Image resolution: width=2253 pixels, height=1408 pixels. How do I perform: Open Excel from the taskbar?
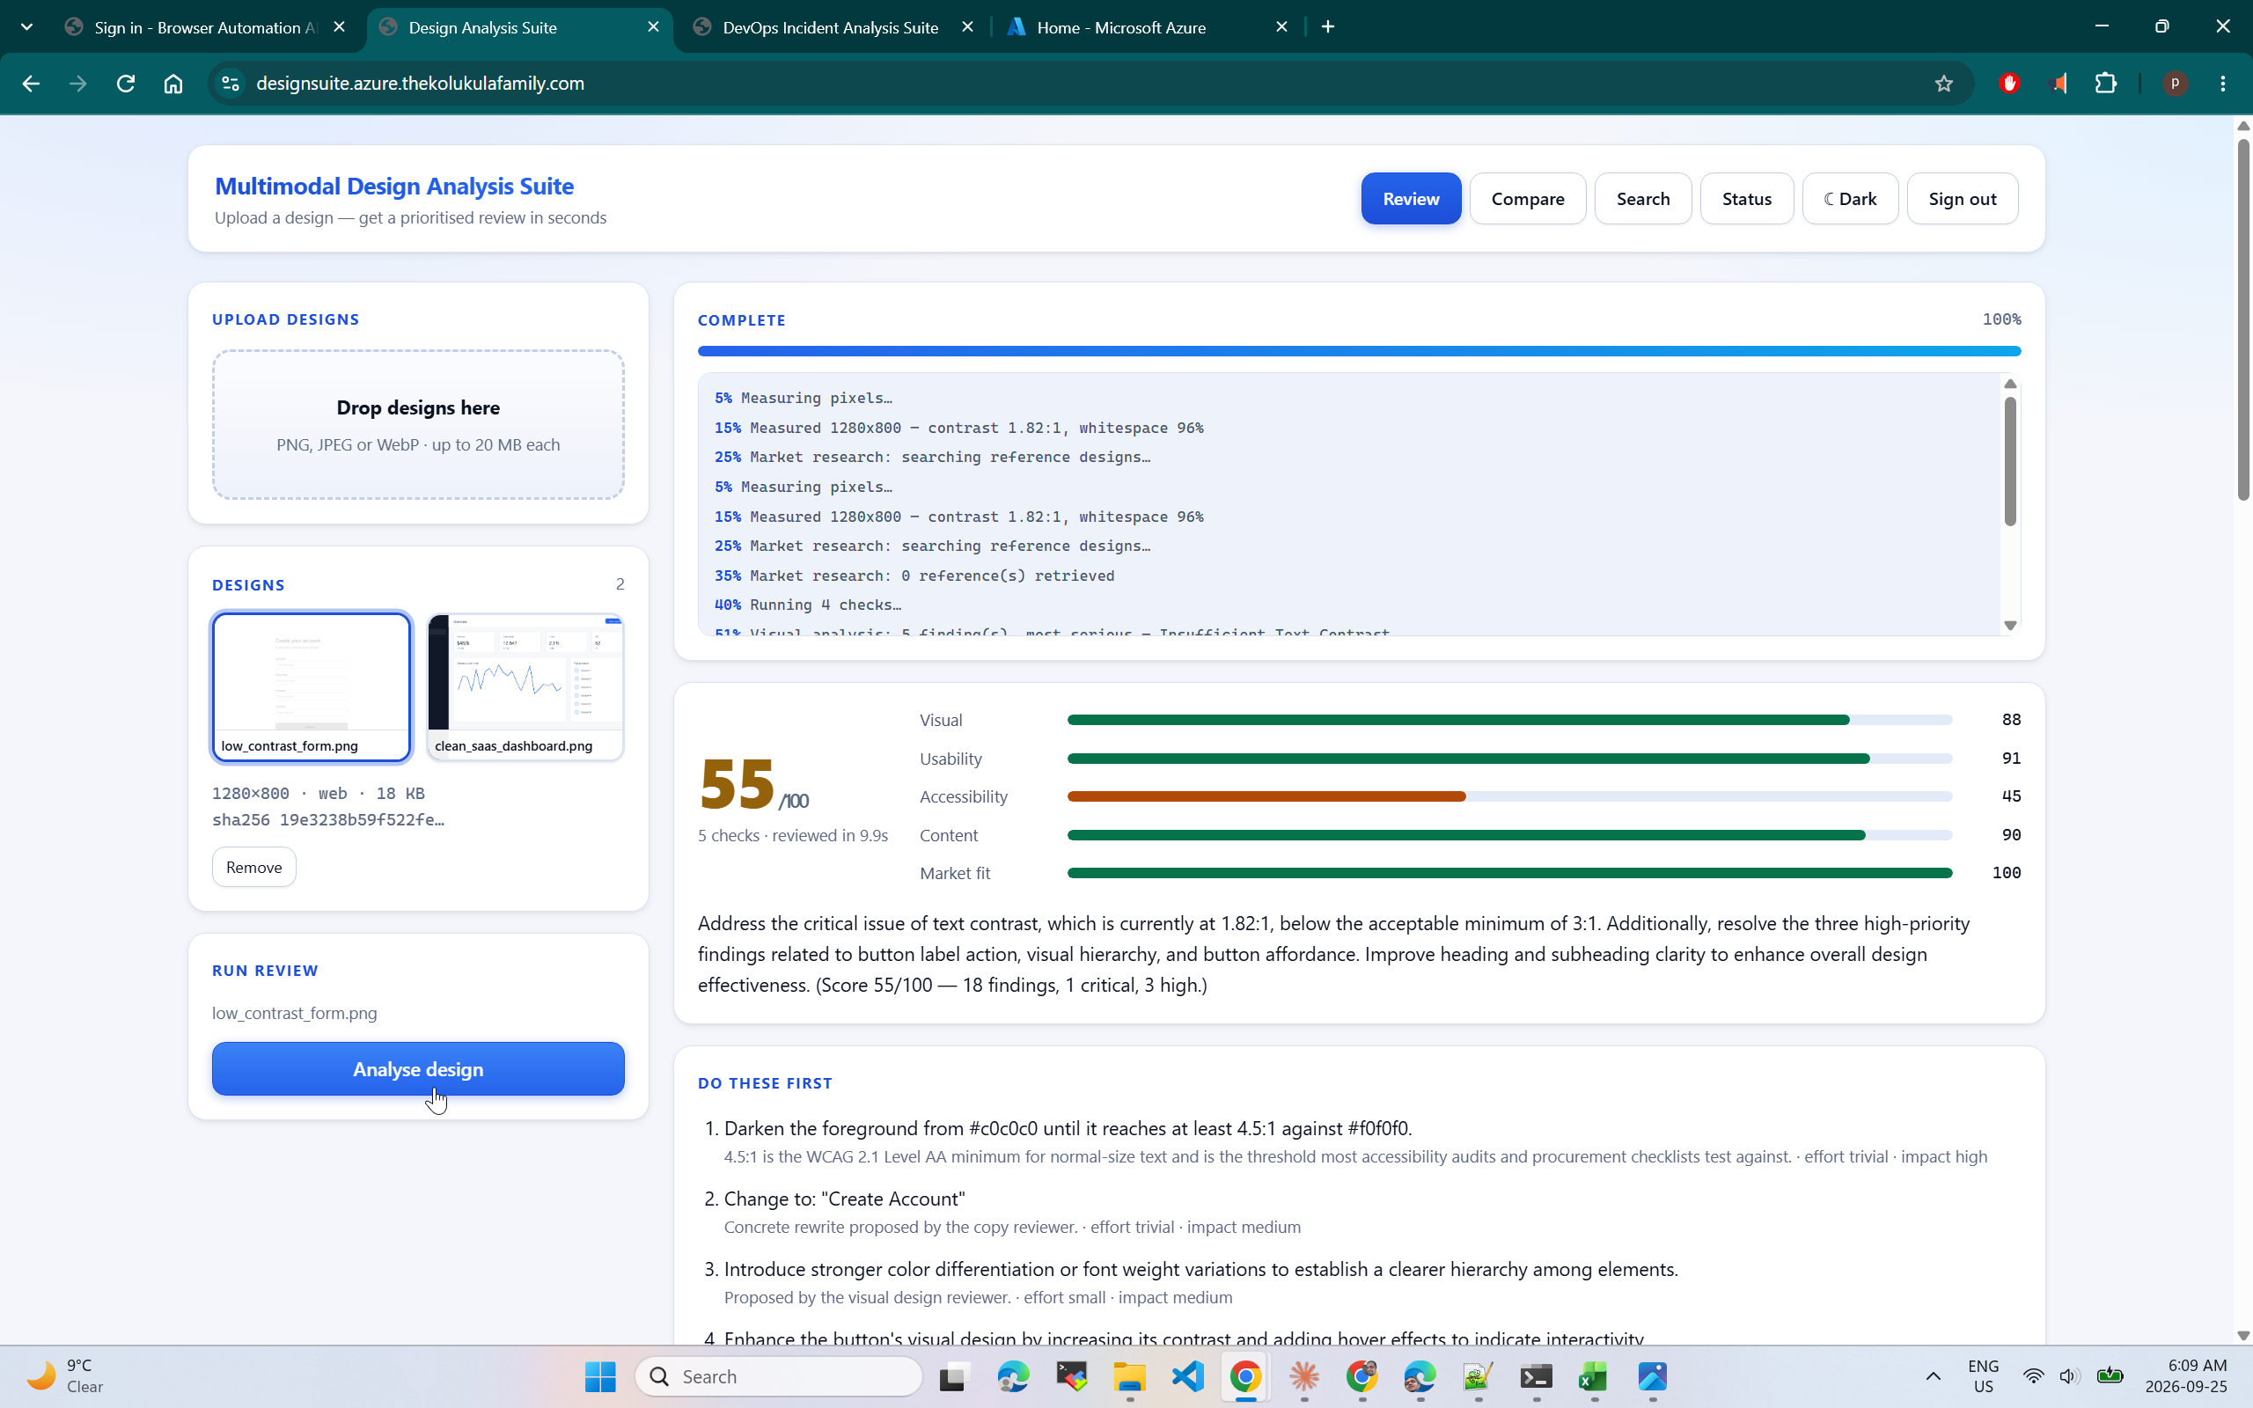coord(1594,1376)
